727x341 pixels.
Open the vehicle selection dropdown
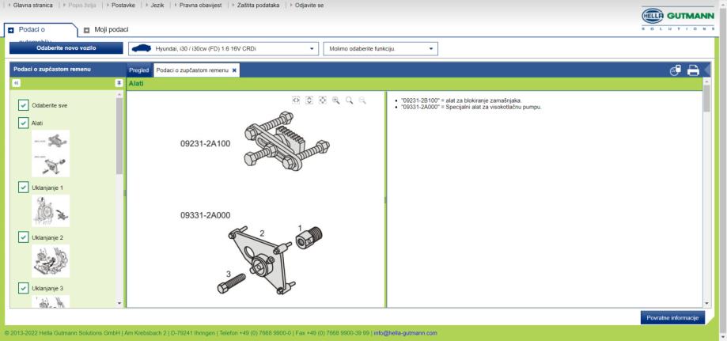[223, 49]
